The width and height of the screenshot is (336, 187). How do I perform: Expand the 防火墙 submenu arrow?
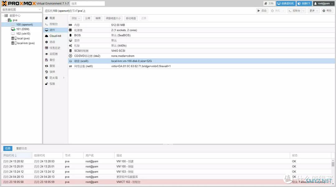coord(64,78)
